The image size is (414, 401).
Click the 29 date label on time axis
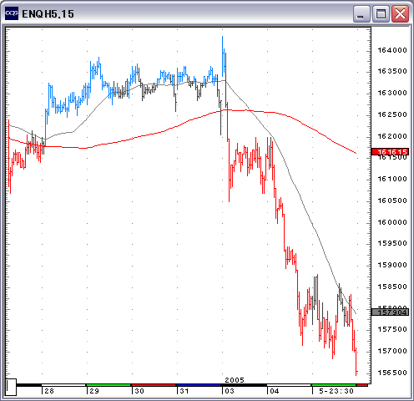pos(94,391)
